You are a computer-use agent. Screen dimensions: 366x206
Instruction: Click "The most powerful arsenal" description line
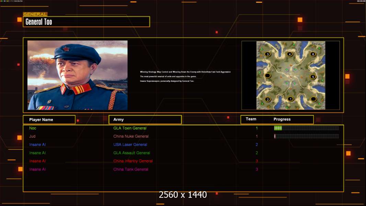pos(168,76)
